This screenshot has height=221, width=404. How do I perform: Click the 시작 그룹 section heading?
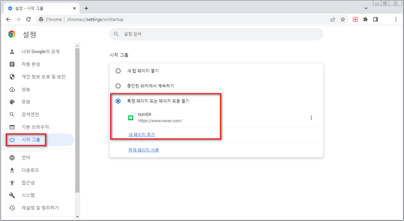pos(119,55)
